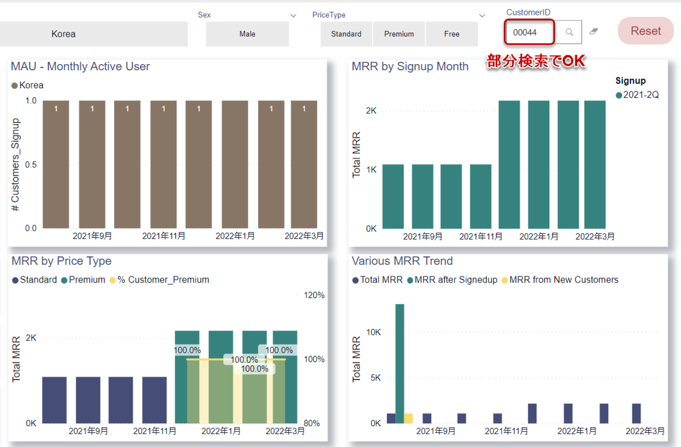681x447 pixels.
Task: Click the MRR after Signedup legend item
Action: pos(452,280)
